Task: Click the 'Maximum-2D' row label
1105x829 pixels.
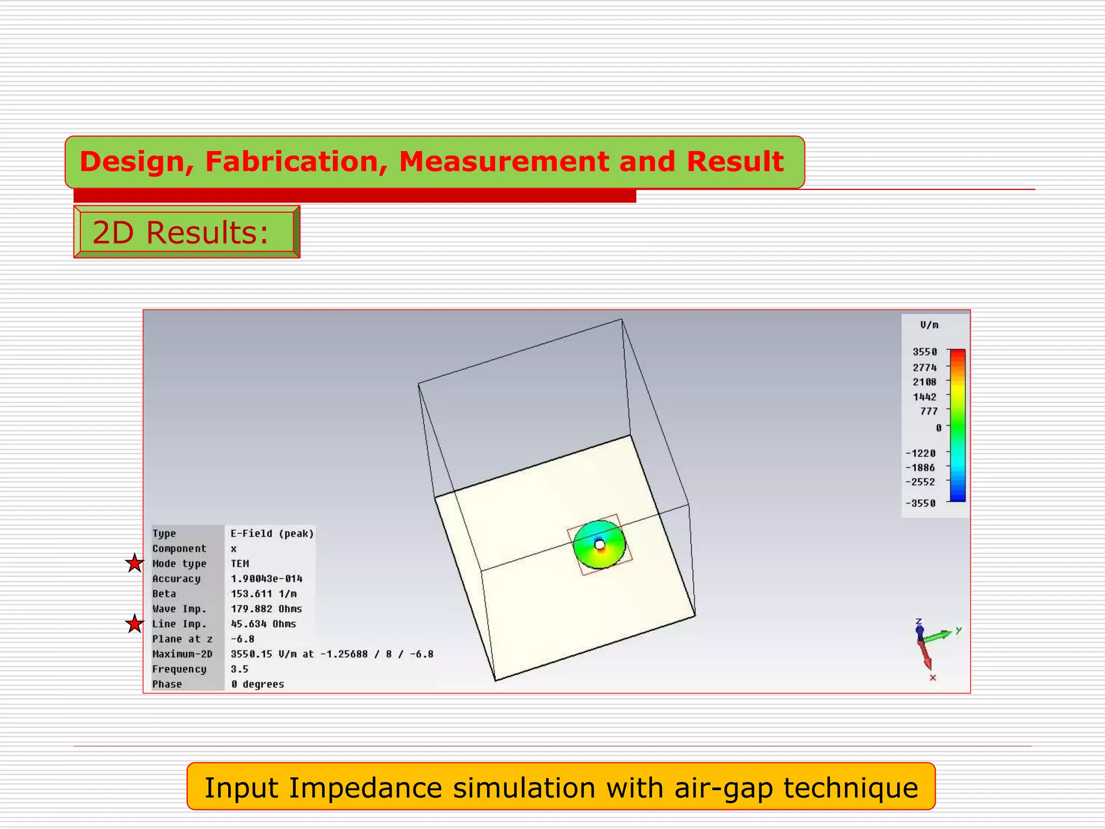Action: click(x=182, y=654)
